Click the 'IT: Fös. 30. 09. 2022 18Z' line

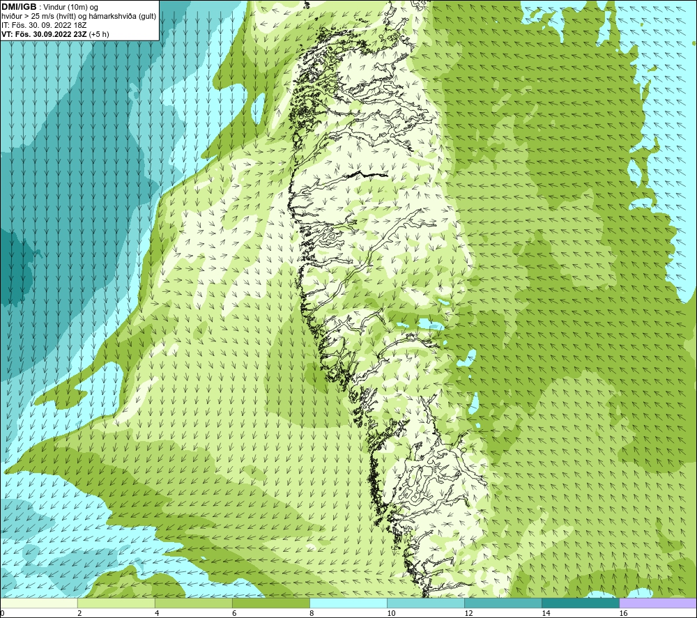click(44, 25)
